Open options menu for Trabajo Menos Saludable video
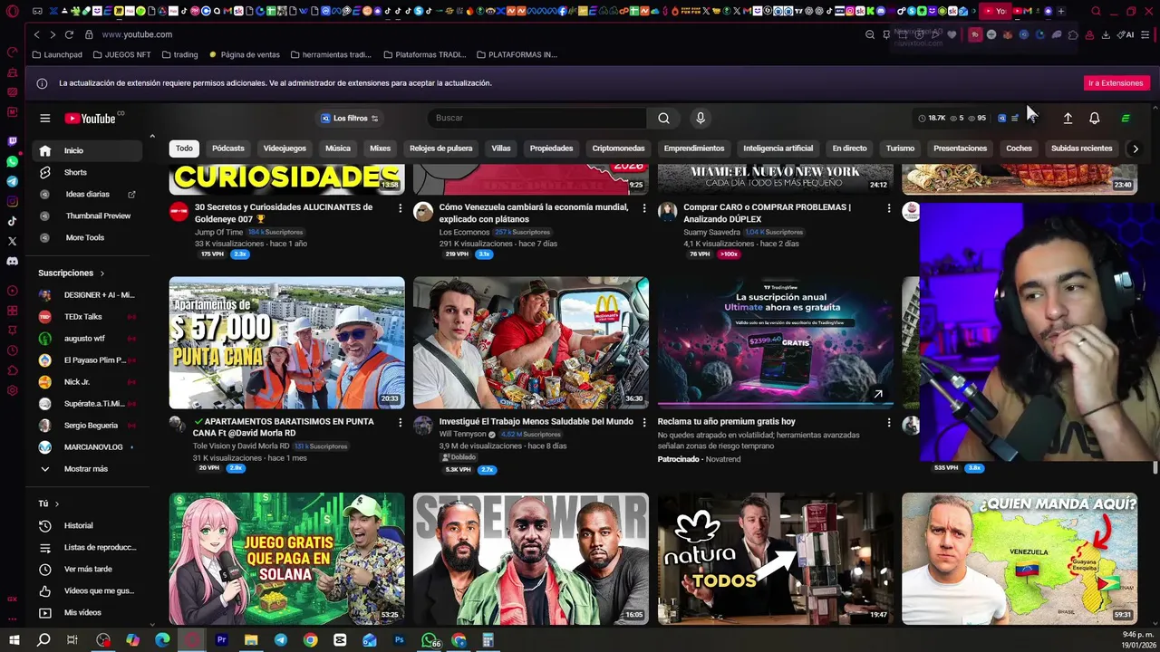 point(644,423)
